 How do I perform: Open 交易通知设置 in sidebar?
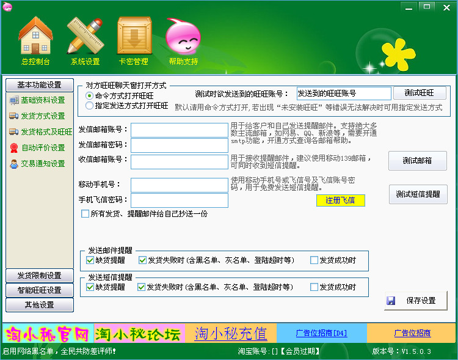coord(43,164)
